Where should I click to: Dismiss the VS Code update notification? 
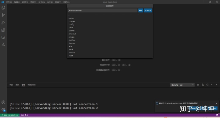pos(216,103)
